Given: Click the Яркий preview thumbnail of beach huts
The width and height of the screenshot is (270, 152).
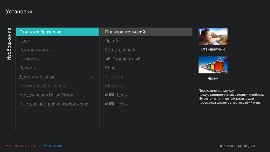Looking at the screenshot, I should click(213, 65).
